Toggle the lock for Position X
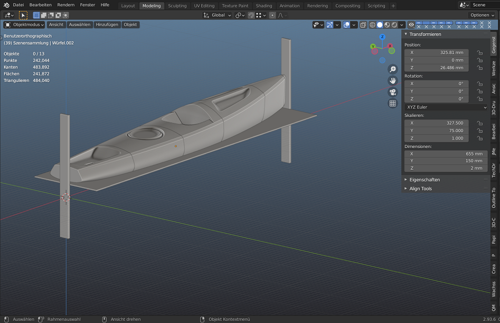 (479, 53)
